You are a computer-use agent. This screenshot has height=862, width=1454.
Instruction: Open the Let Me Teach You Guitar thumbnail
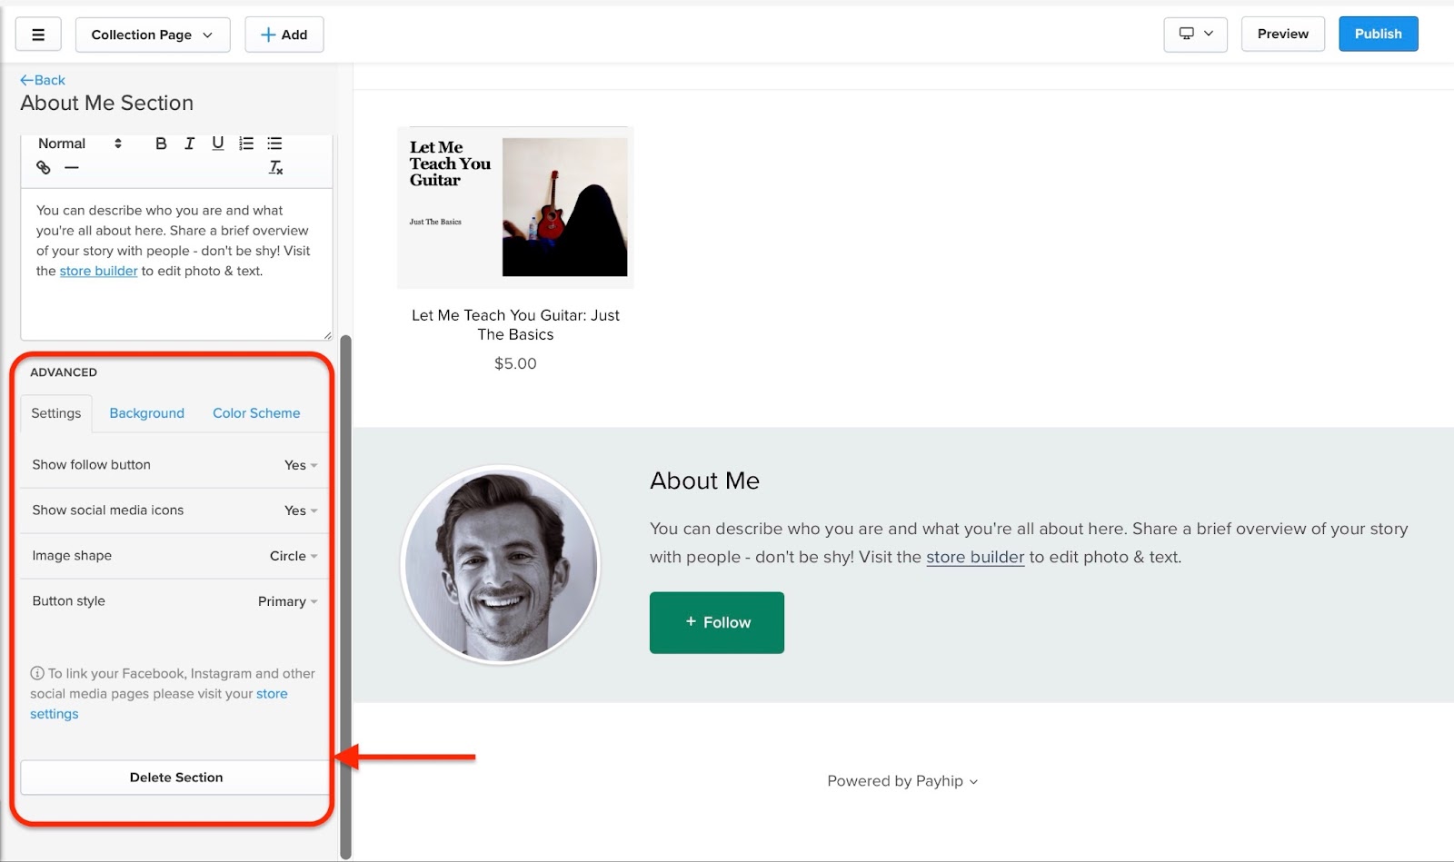click(515, 207)
